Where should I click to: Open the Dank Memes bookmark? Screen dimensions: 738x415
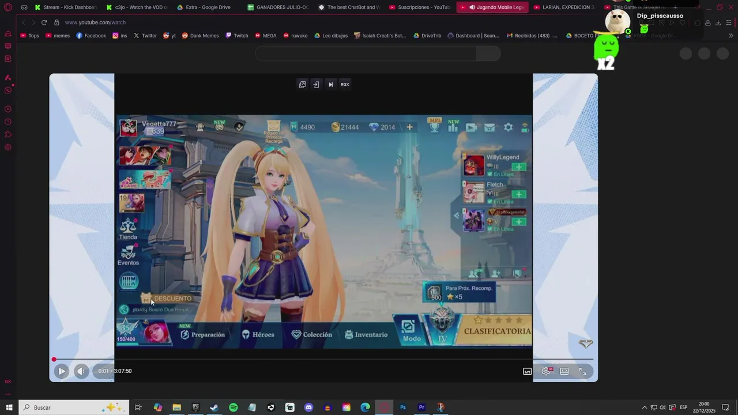pos(201,36)
